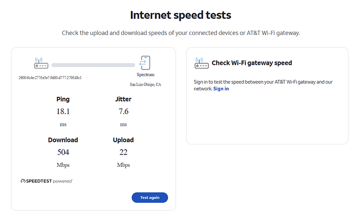This screenshot has height=217, width=350.
Task: Click the Check Wi-Fi gateway speed title
Action: pyautogui.click(x=252, y=63)
